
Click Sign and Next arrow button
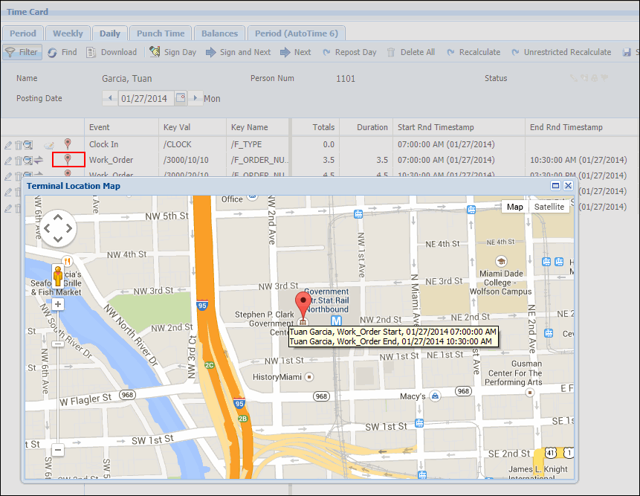238,52
